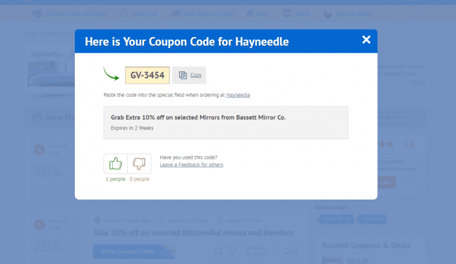The height and width of the screenshot is (264, 456).
Task: Leave a Feedback for others
Action: point(192,165)
